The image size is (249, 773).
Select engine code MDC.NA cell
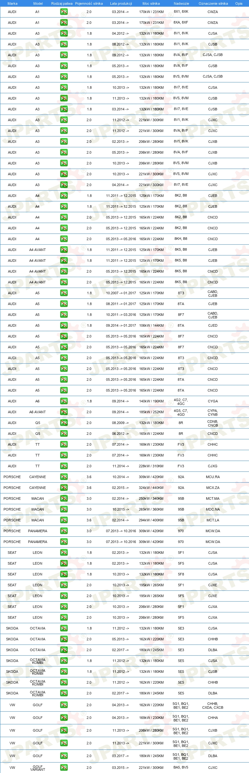tap(213, 509)
